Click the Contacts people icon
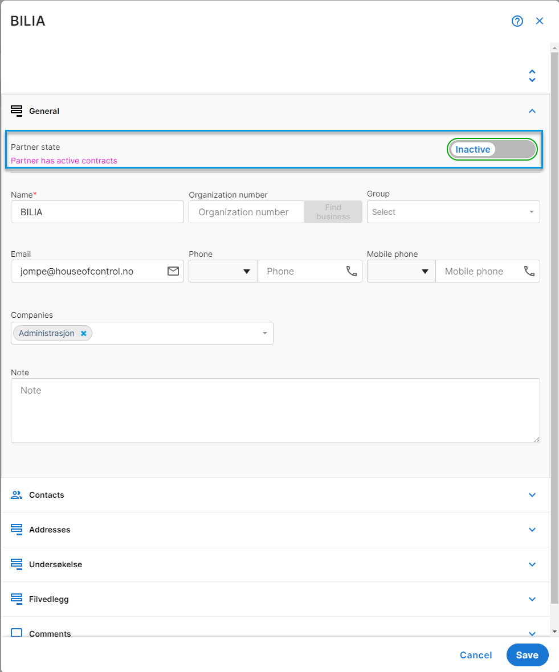 (x=17, y=494)
